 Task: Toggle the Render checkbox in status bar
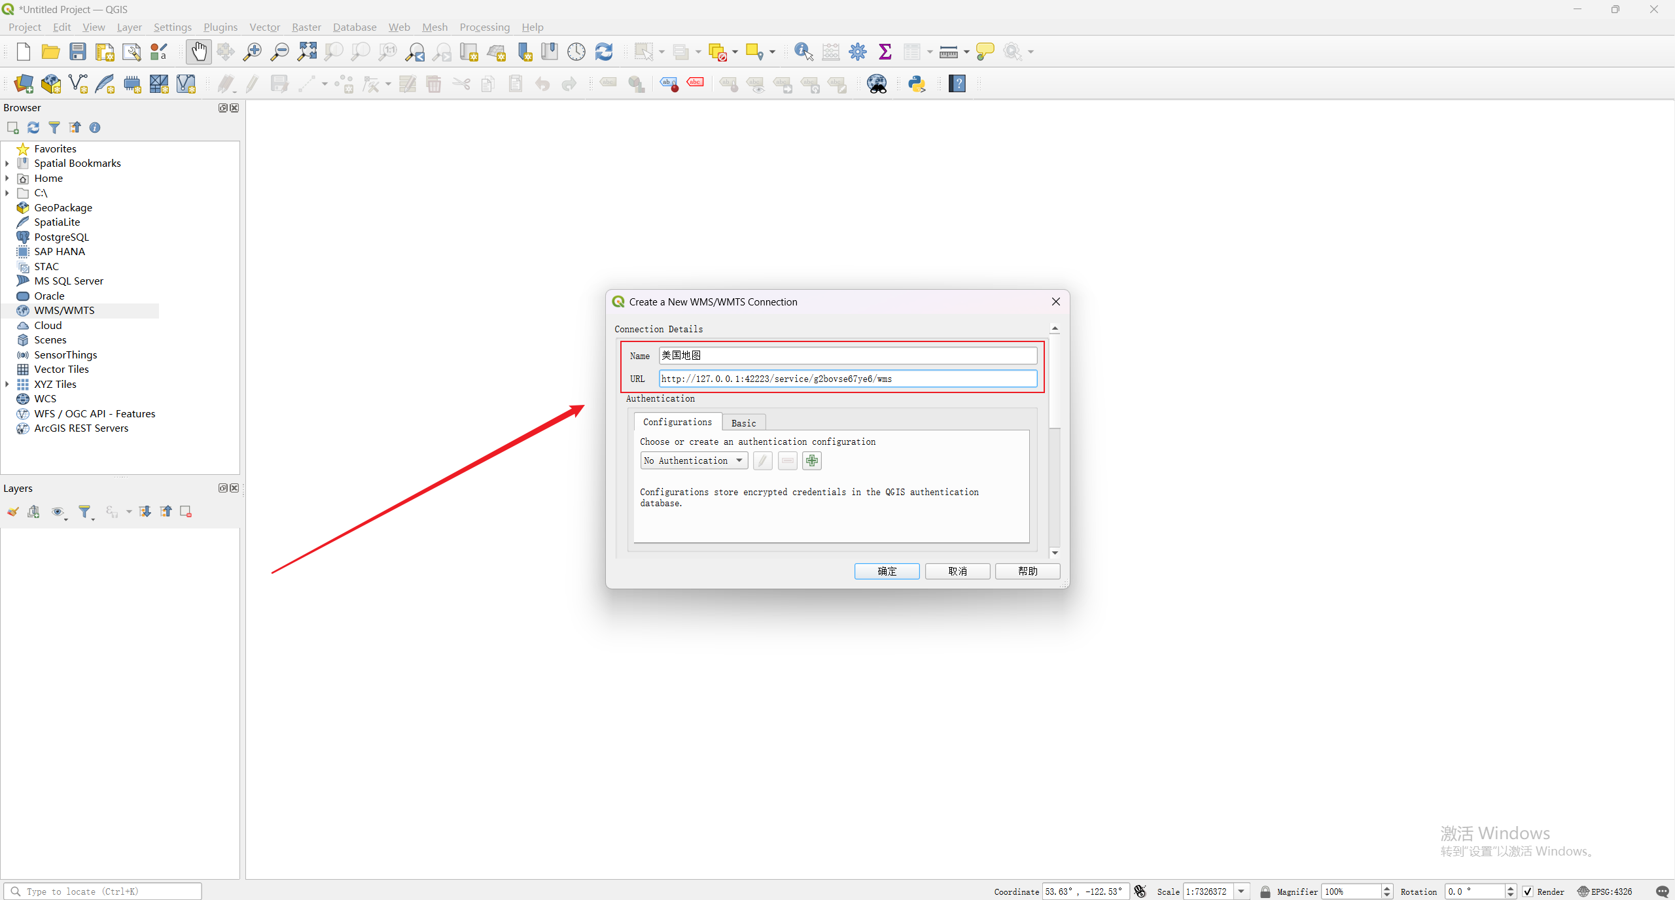tap(1527, 891)
